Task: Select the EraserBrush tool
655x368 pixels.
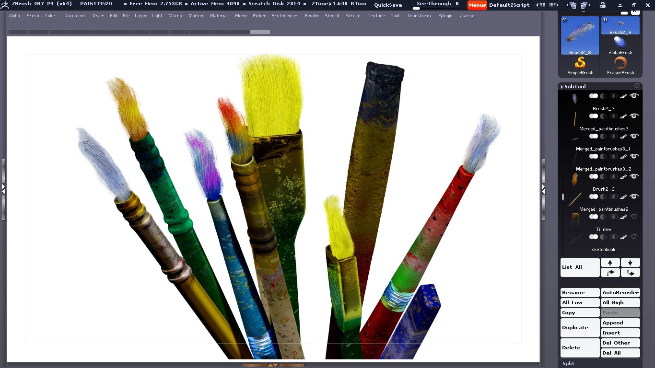Action: click(x=620, y=66)
